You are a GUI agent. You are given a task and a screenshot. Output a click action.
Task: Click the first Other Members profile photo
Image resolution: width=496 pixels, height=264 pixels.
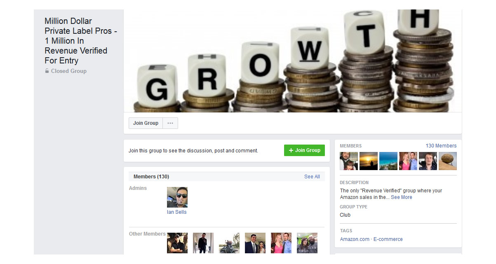[177, 243]
